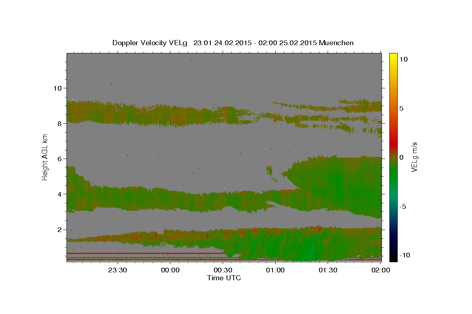Click the colorbar value 0 label
The image size is (472, 314).
402,157
